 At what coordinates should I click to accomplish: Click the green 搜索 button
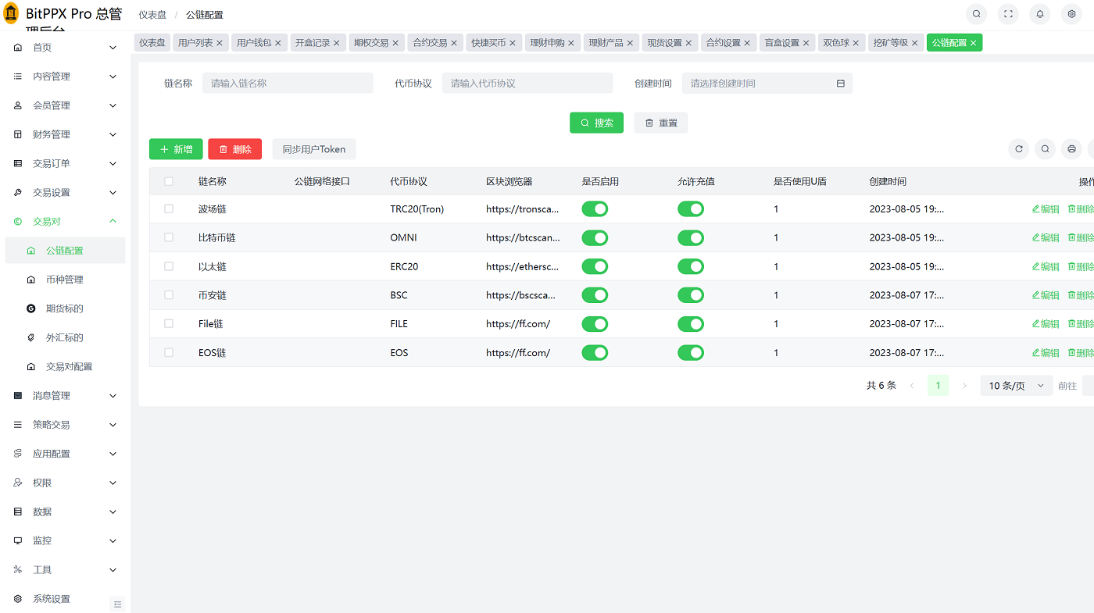tap(596, 123)
